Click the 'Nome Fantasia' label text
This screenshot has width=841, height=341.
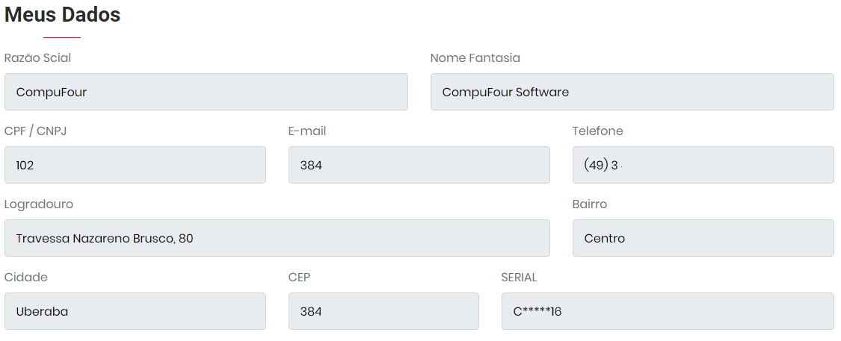(x=475, y=57)
